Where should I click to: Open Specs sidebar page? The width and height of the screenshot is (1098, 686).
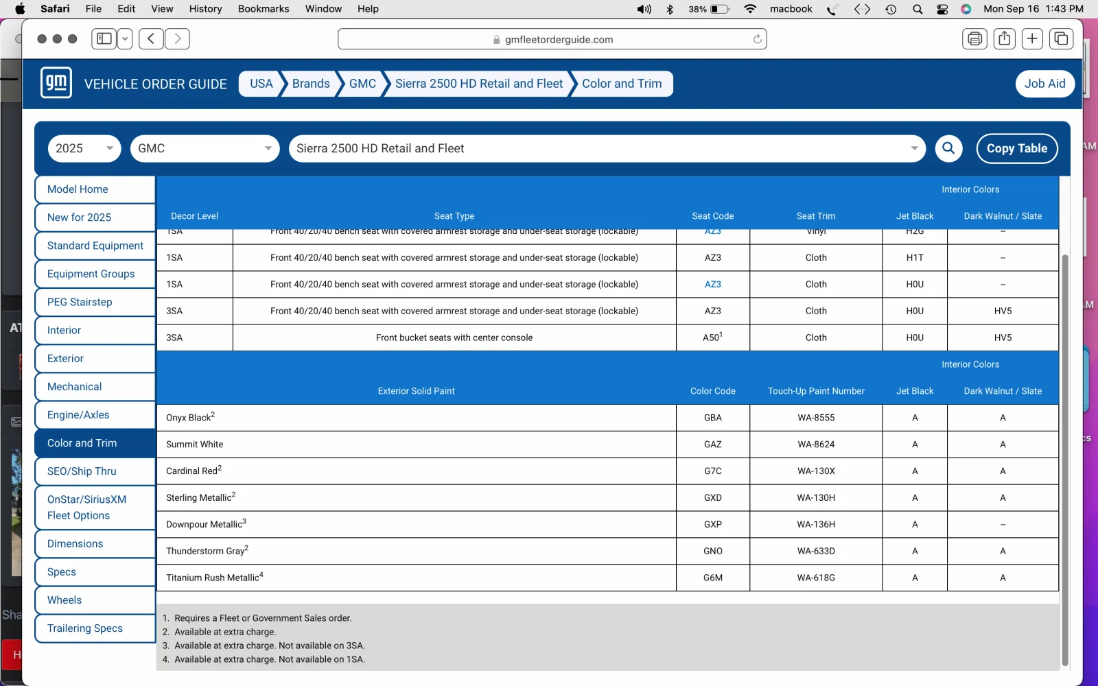(x=95, y=572)
